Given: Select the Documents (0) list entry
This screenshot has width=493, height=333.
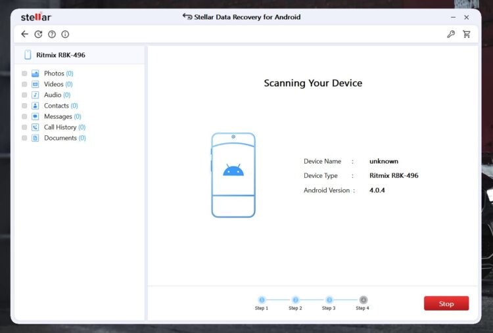Looking at the screenshot, I should [65, 138].
